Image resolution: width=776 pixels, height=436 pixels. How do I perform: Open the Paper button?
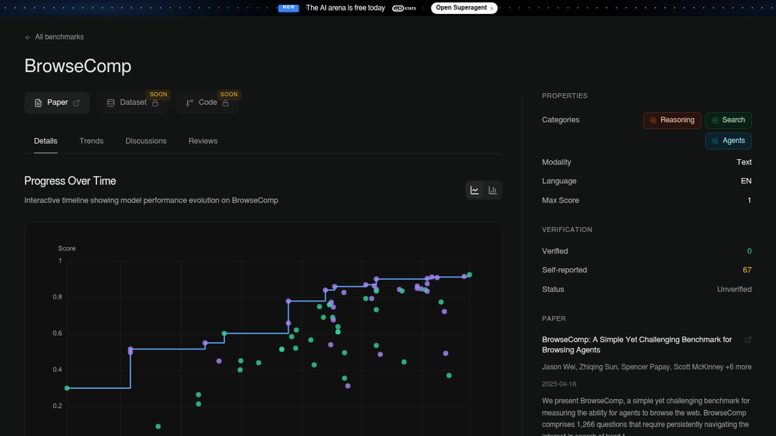57,103
